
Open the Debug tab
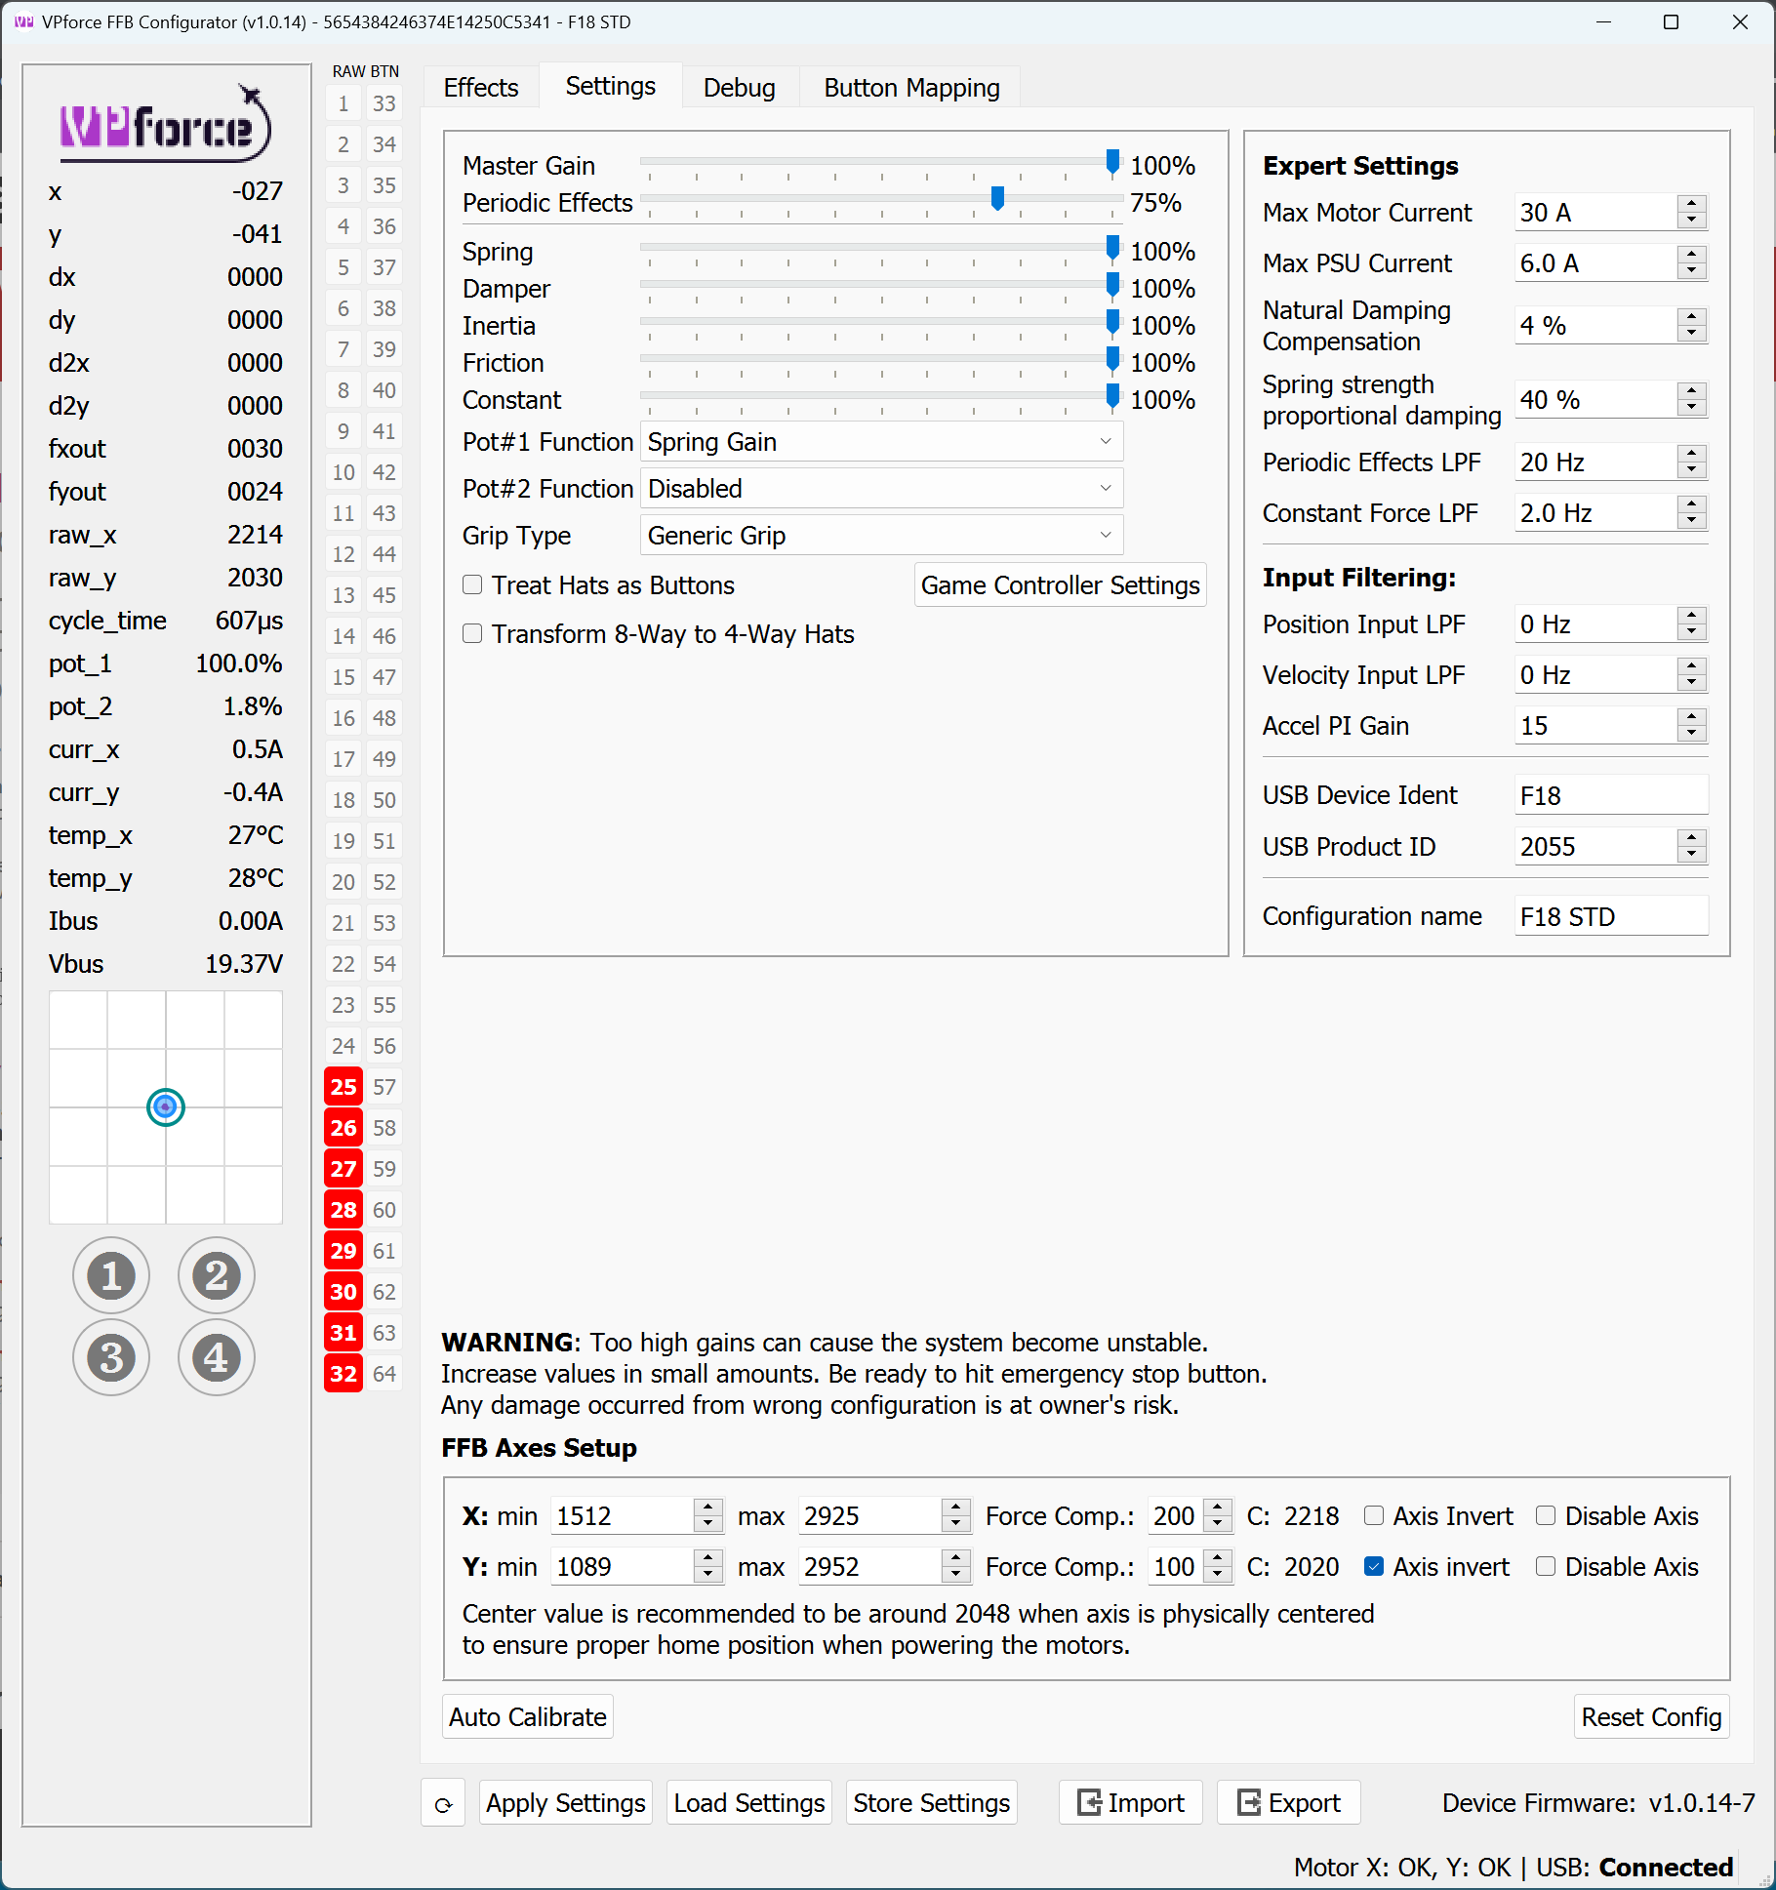tap(740, 88)
